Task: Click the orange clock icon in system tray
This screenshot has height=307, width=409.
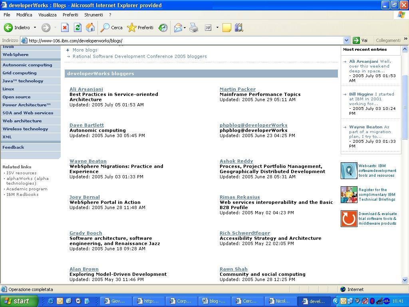Action: pos(343,301)
